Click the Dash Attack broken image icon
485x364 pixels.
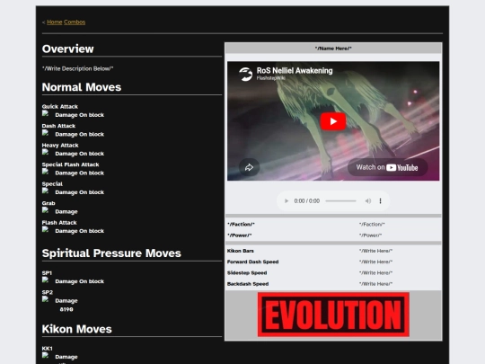[x=46, y=133]
